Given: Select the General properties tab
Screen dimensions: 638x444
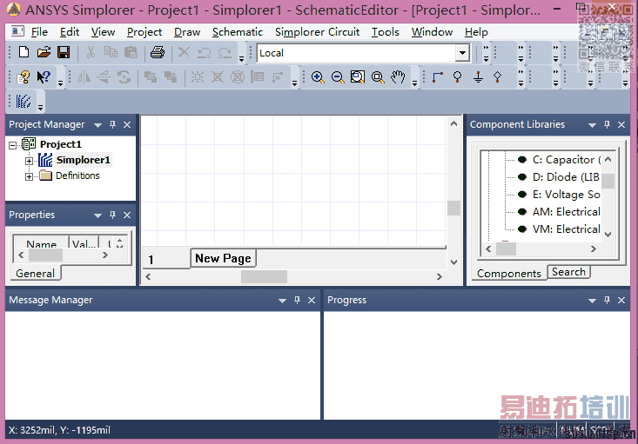Looking at the screenshot, I should (35, 274).
